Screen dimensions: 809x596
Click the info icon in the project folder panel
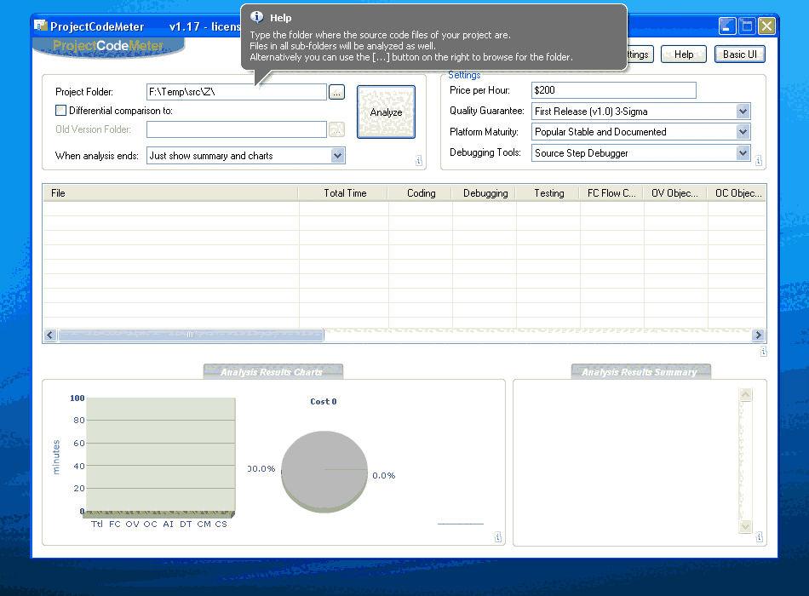419,160
